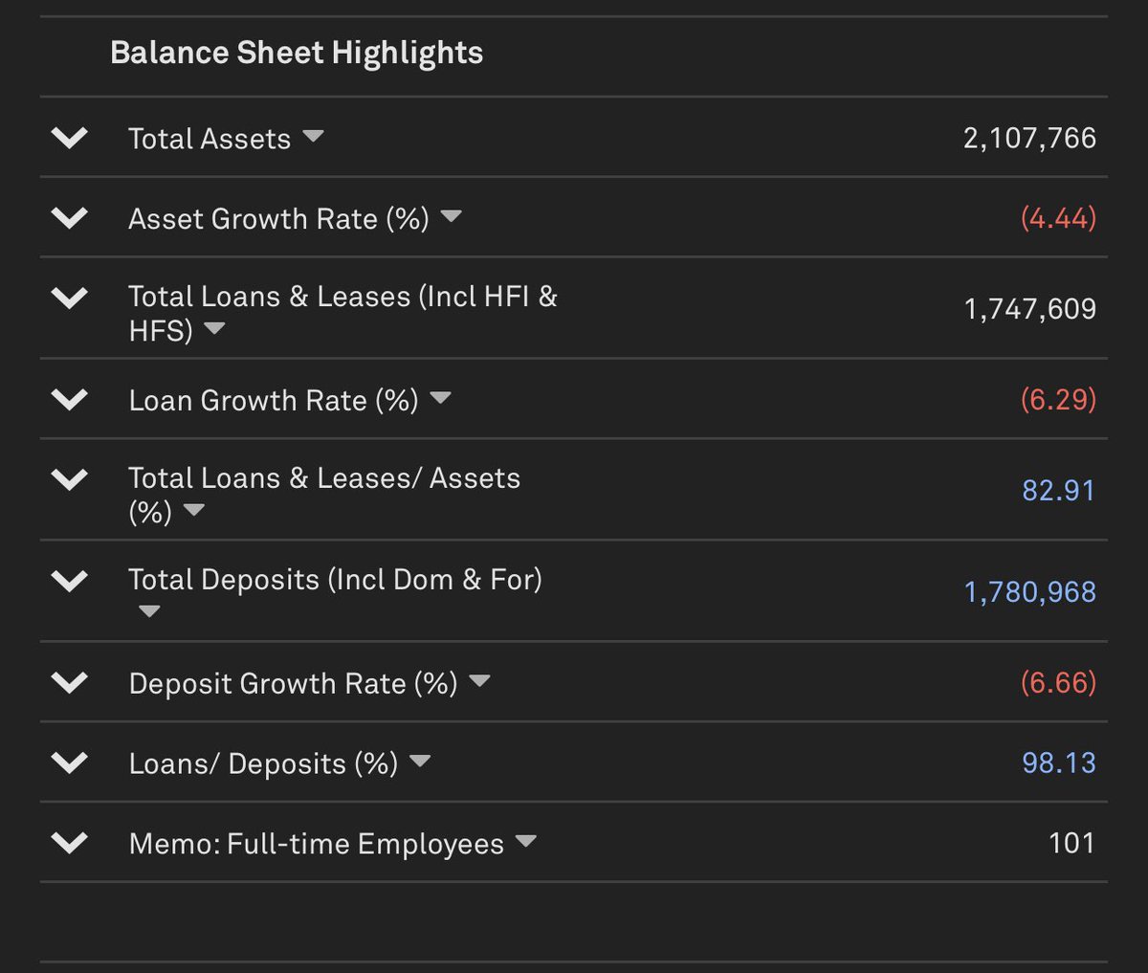Open the dropdown arrow beside Deposit Growth Rate (%)
This screenshot has width=1148, height=973.
[x=479, y=681]
